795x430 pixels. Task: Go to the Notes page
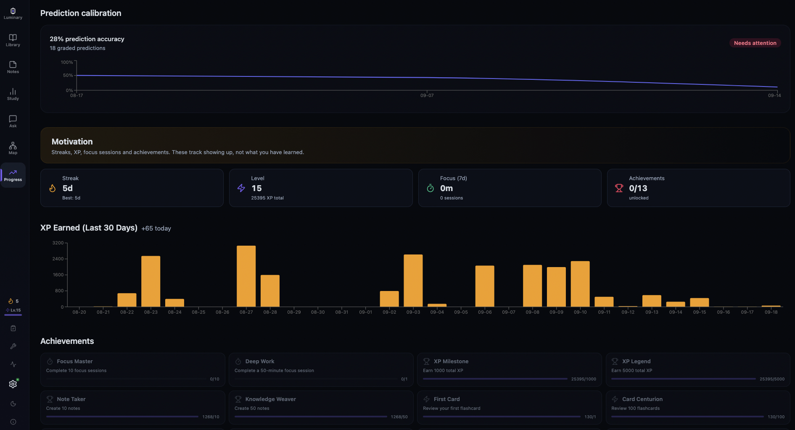coord(13,67)
